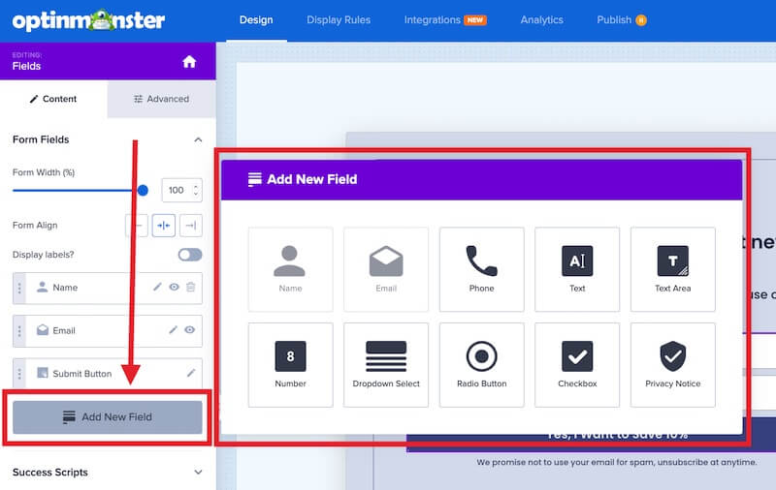This screenshot has width=776, height=490.
Task: Align form to the center
Action: [164, 226]
